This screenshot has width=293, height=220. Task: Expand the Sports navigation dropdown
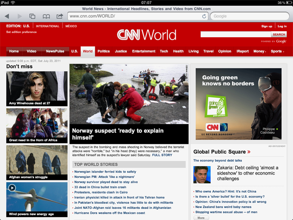[x=277, y=51]
